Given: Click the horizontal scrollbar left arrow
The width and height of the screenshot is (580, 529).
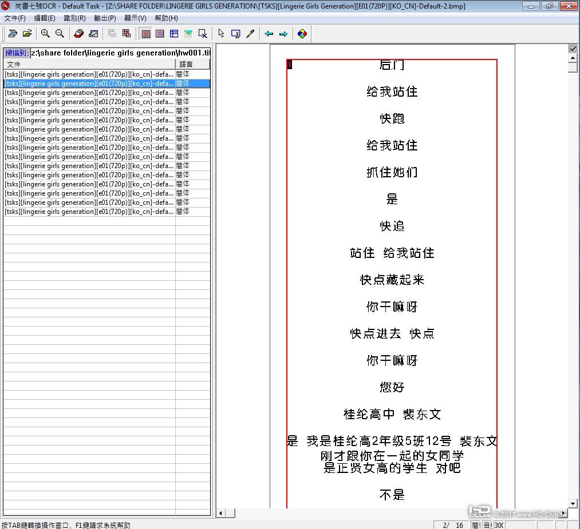Looking at the screenshot, I should pos(221,513).
